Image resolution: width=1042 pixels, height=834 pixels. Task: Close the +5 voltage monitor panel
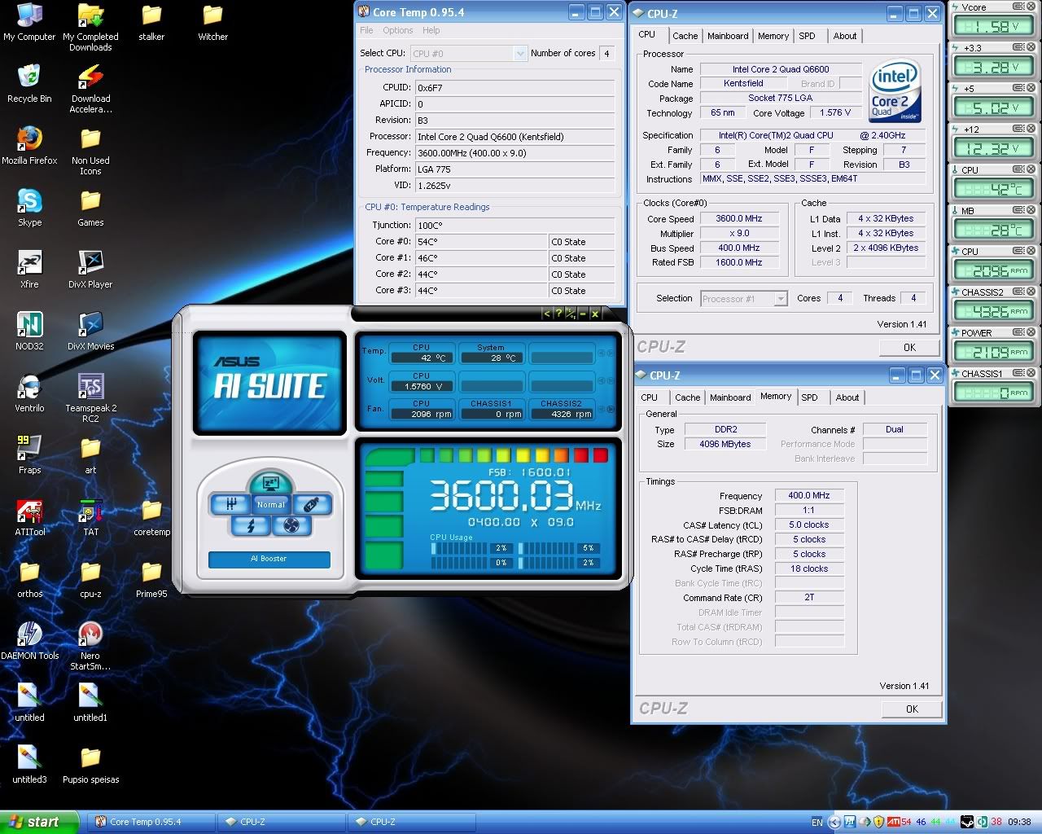coord(1031,88)
